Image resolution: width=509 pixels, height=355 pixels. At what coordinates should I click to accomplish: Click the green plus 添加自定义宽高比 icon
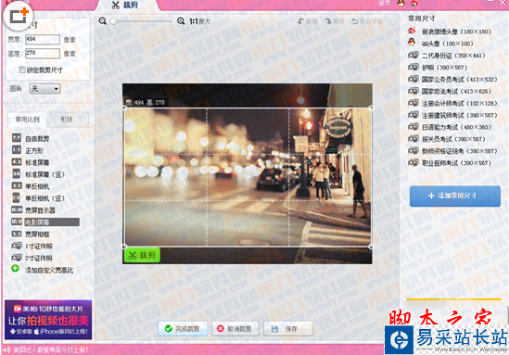(15, 269)
